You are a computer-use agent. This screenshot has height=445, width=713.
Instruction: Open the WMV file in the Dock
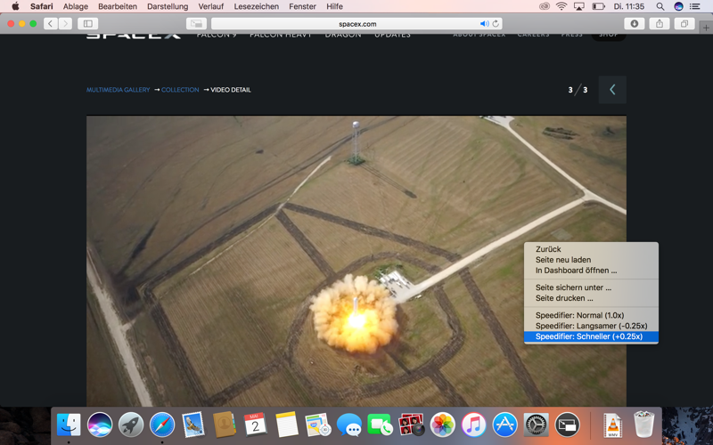click(612, 425)
